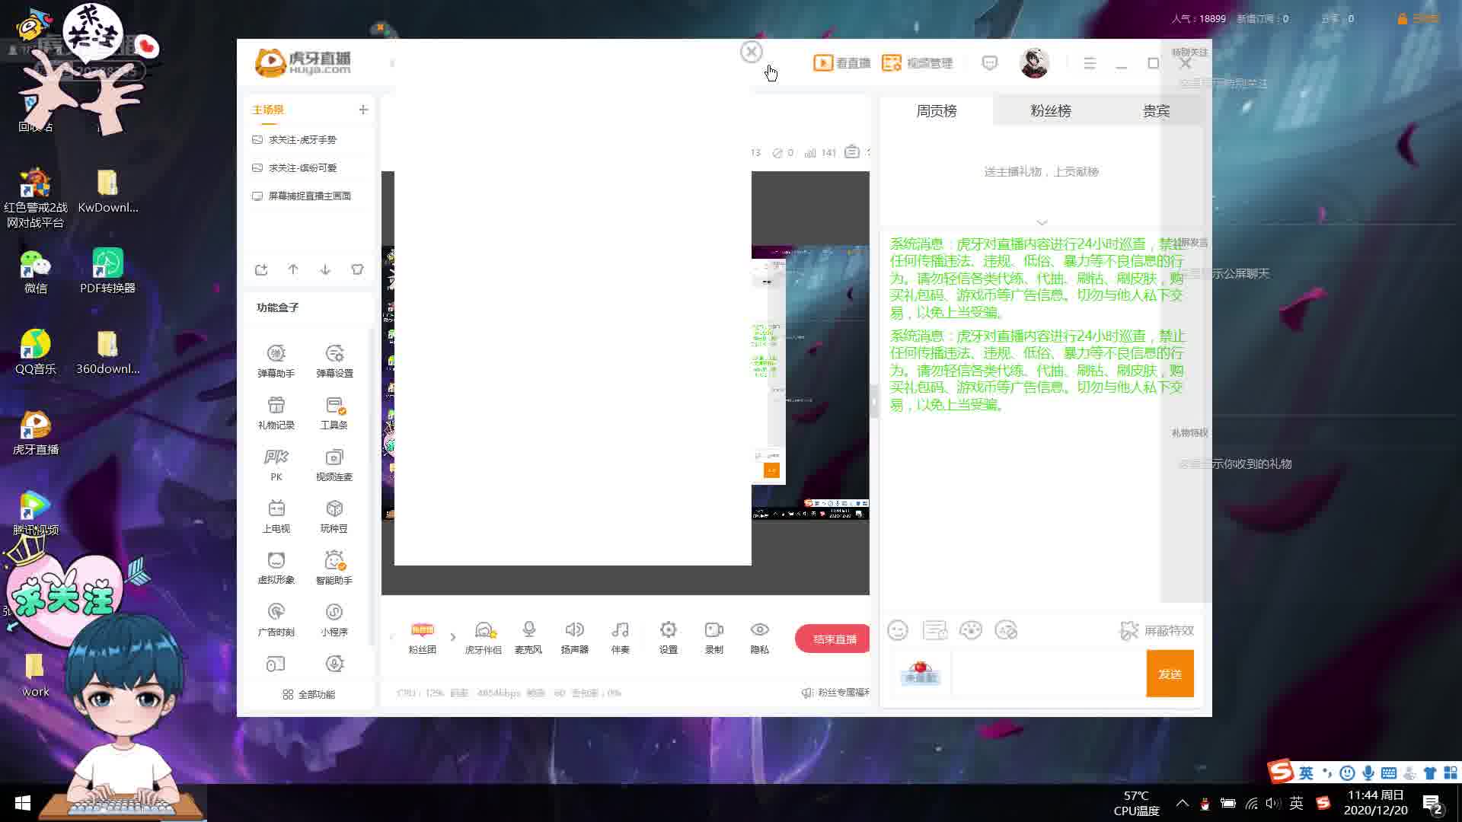Screen dimensions: 1462x822
Task: Open 设置 settings in bottom toolbar
Action: pyautogui.click(x=668, y=638)
